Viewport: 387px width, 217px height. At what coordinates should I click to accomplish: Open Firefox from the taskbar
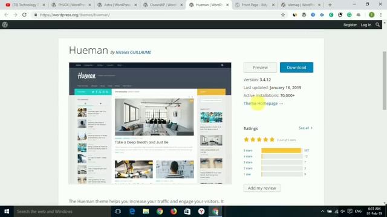174,212
